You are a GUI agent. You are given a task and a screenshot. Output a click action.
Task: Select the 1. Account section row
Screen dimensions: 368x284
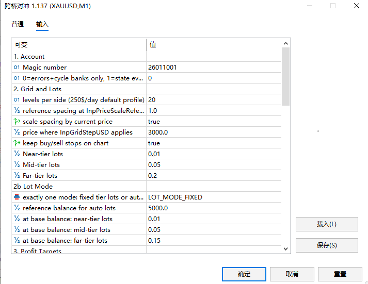(147, 57)
